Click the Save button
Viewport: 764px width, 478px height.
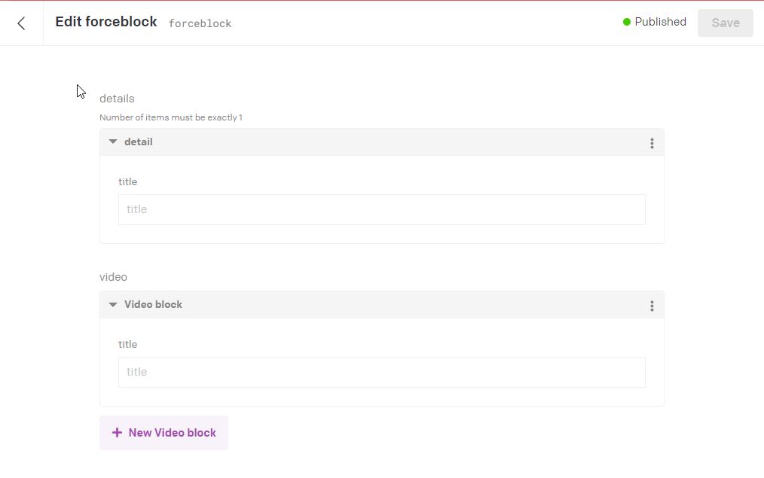(x=725, y=23)
